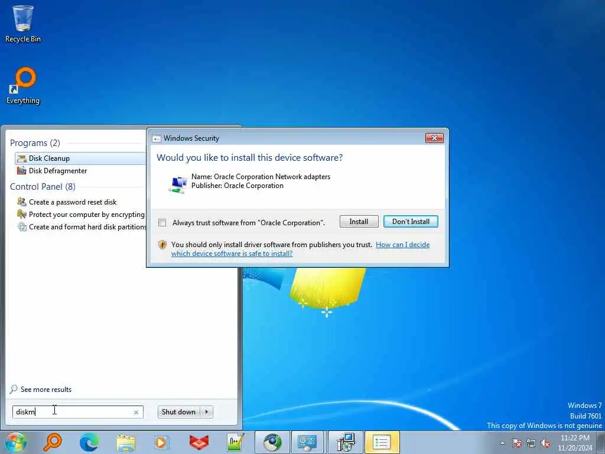The height and width of the screenshot is (454, 605).
Task: Click the Shut down button
Action: 178,412
